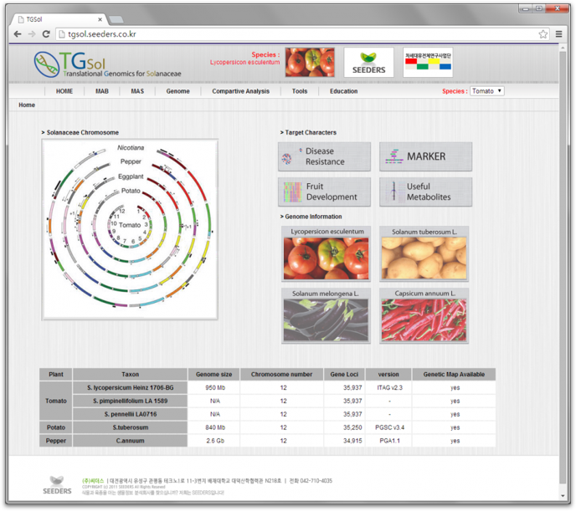Click the browser reload page icon
This screenshot has height=511, width=576.
tap(46, 34)
